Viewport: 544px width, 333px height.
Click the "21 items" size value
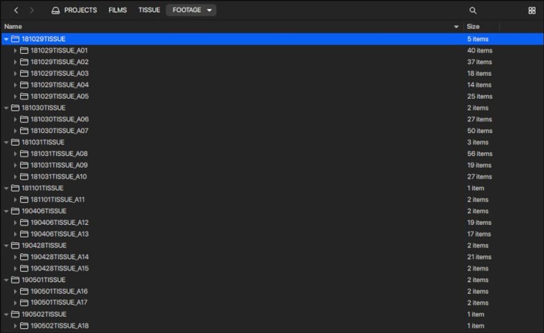pyautogui.click(x=479, y=257)
